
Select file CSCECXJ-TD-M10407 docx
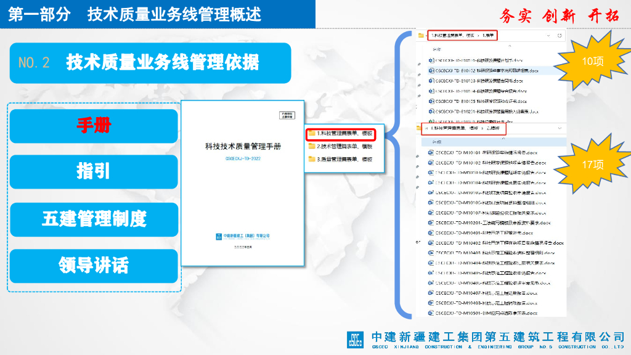click(483, 293)
